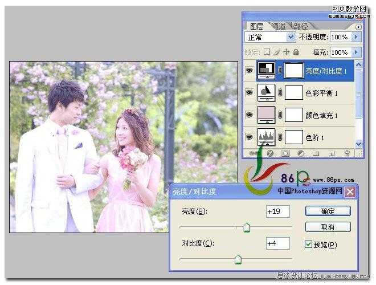This screenshot has height=285, width=376.
Task: Expand the 不透明度 opacity arrow
Action: 356,37
